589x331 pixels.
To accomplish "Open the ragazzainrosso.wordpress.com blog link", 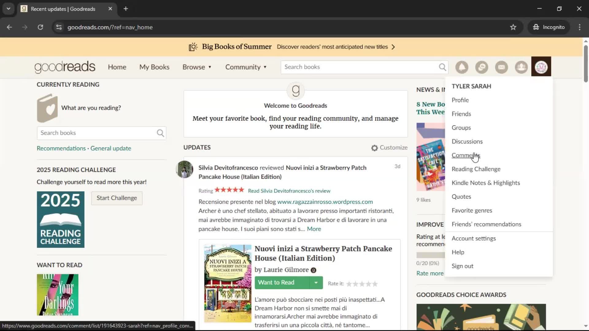I will coord(325,202).
